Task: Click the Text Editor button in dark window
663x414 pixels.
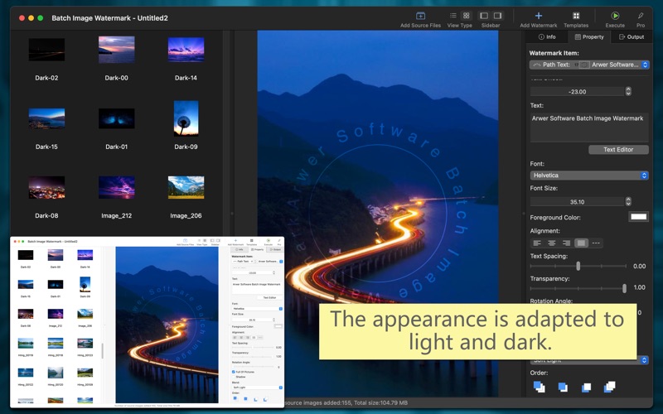Action: 618,150
